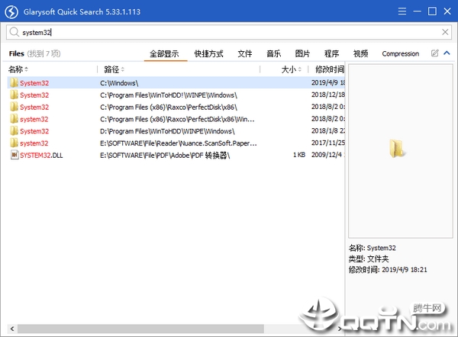The width and height of the screenshot is (458, 337).
Task: Sort results by 大小 column
Action: [x=292, y=69]
